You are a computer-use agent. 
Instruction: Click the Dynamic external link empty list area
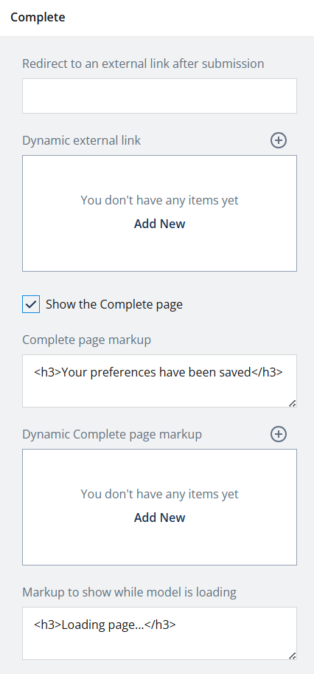pyautogui.click(x=159, y=213)
